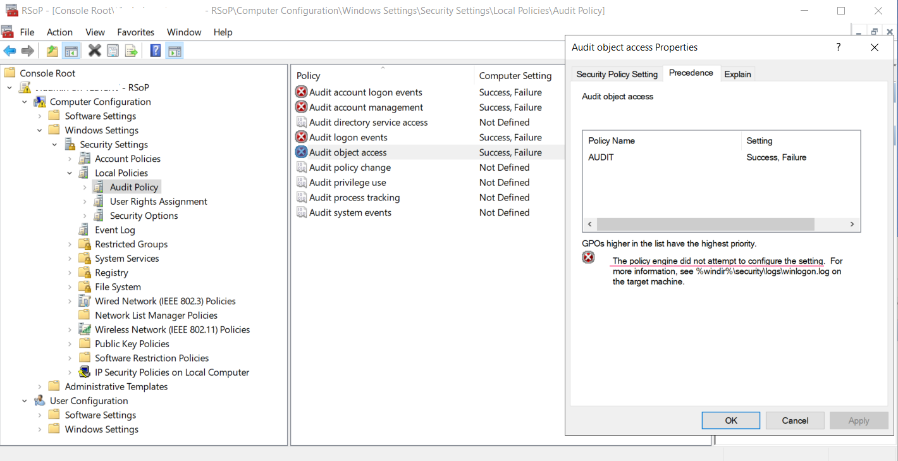Screen dimensions: 898x461
Task: Click the Forward arrow toolbar icon
Action: 27,51
